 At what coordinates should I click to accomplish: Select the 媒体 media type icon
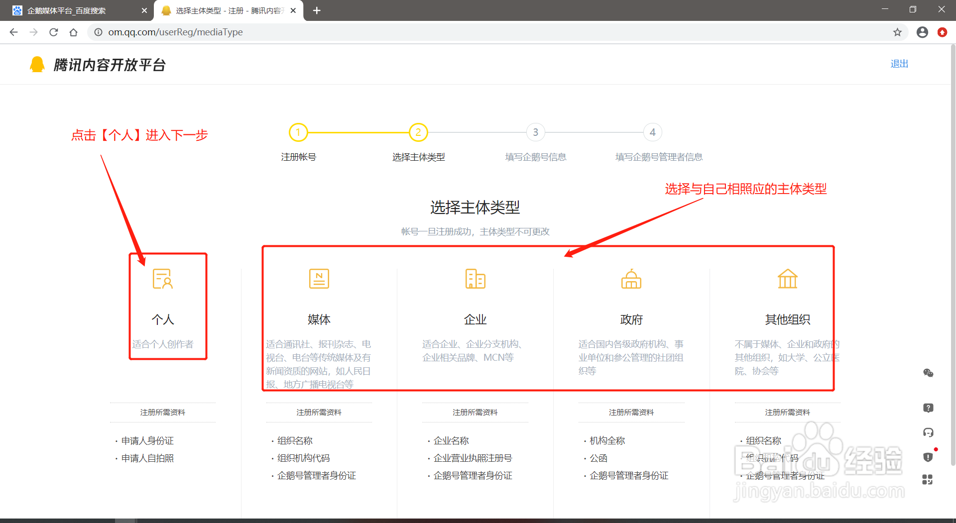tap(319, 279)
